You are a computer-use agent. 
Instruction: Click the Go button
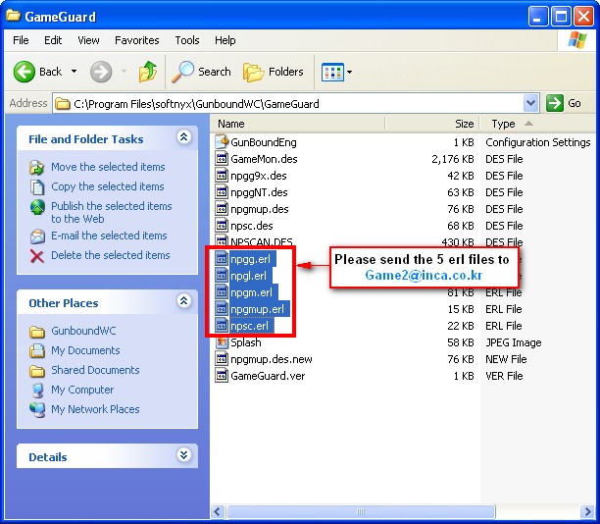click(x=564, y=103)
